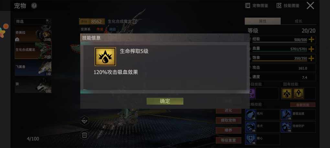Viewport: 330px width, 148px height.
Task: Select the 飞翼兽 pet in list
Action: 33,68
